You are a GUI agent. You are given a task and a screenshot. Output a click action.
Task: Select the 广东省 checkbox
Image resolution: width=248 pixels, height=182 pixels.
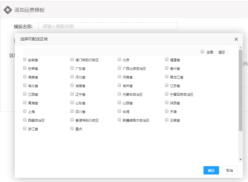72,68
